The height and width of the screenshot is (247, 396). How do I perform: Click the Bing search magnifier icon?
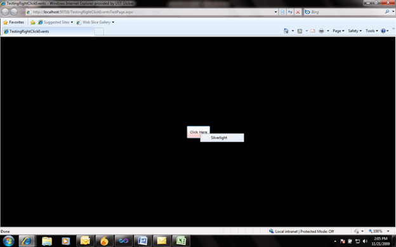click(387, 11)
